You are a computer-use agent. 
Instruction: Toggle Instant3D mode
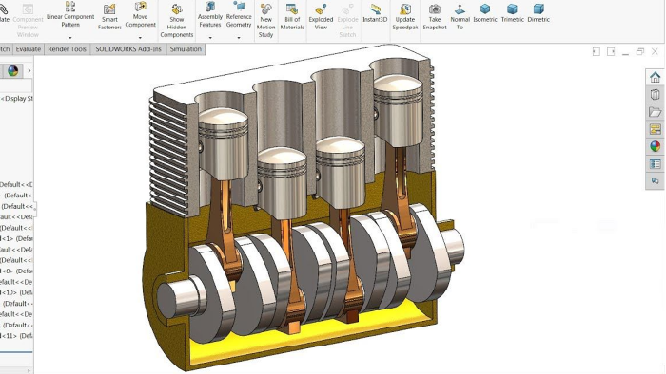[x=375, y=13]
